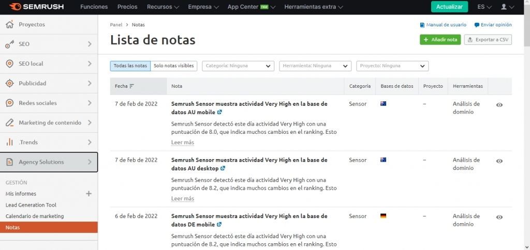Click Australia flag in AU mobile row
530x250 pixels.
point(384,104)
